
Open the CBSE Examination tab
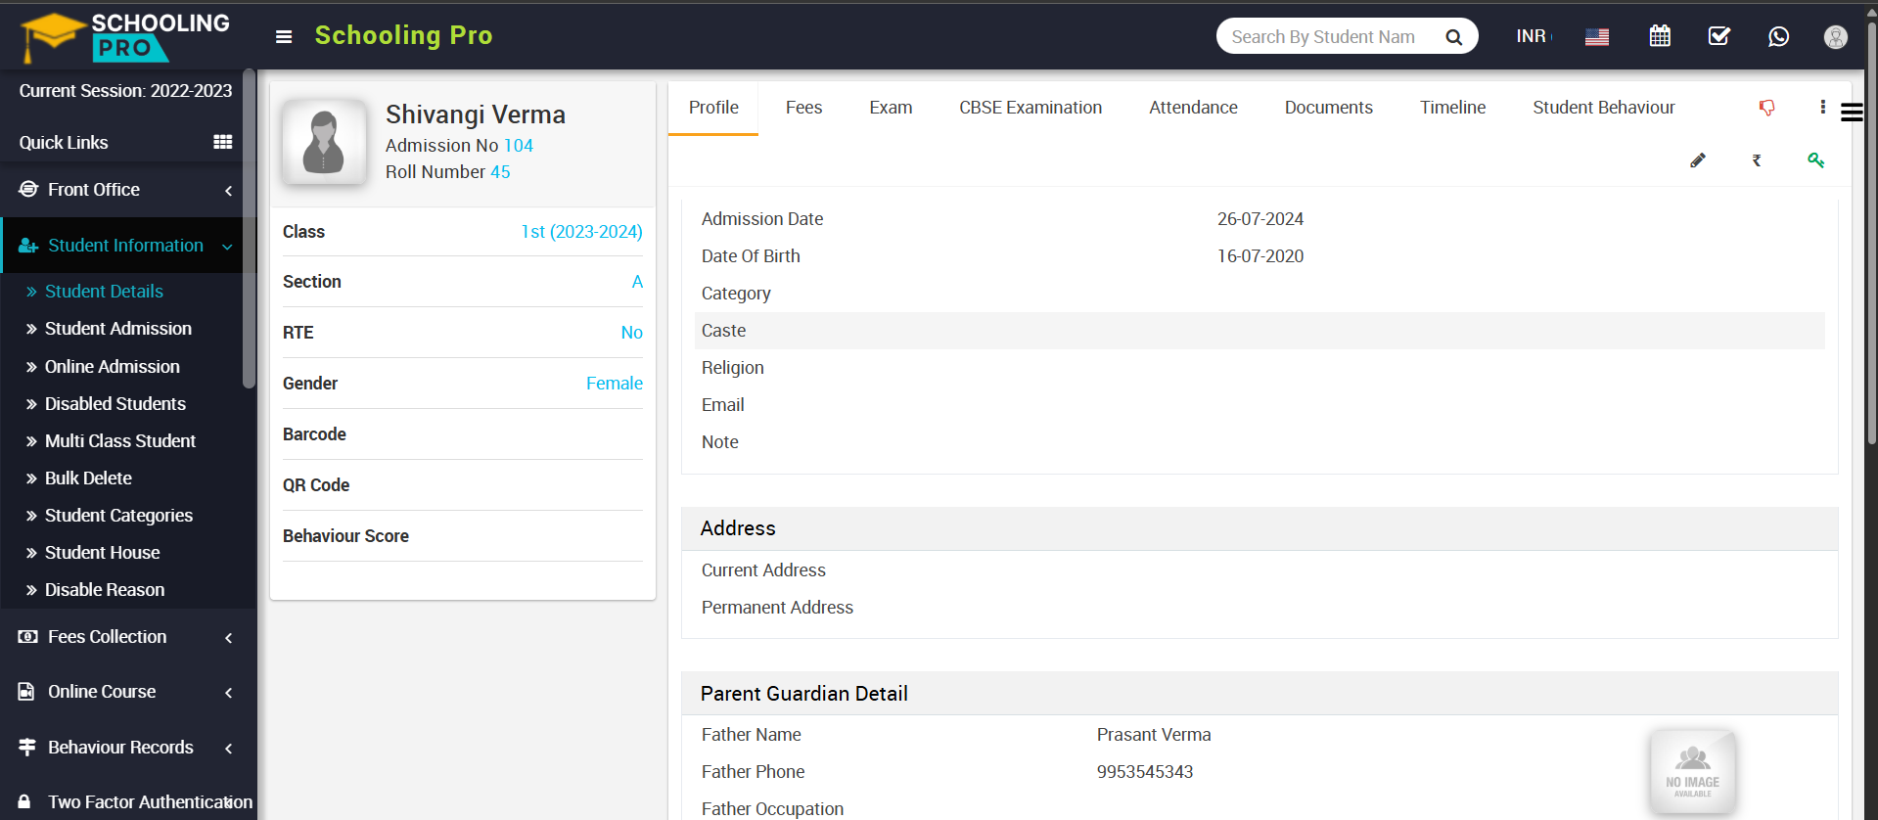point(1031,108)
